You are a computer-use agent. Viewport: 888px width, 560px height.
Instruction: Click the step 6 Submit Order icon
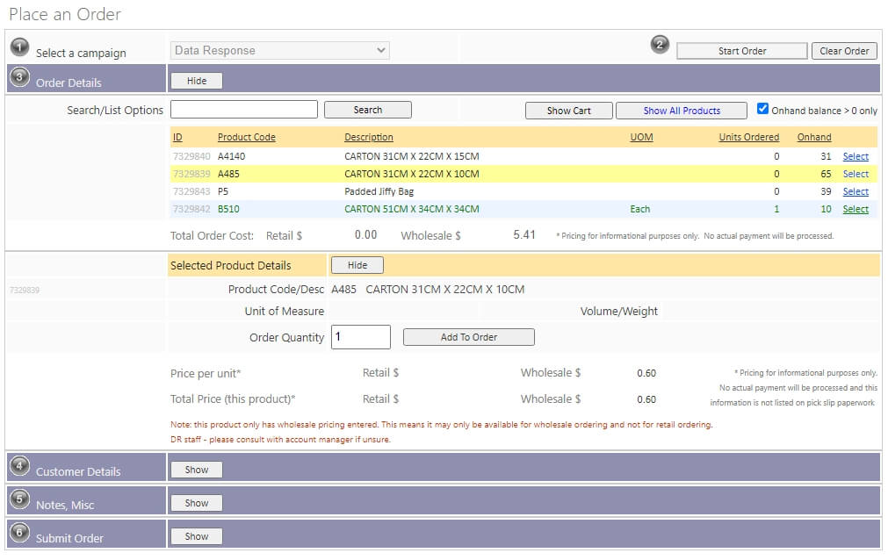tap(19, 532)
